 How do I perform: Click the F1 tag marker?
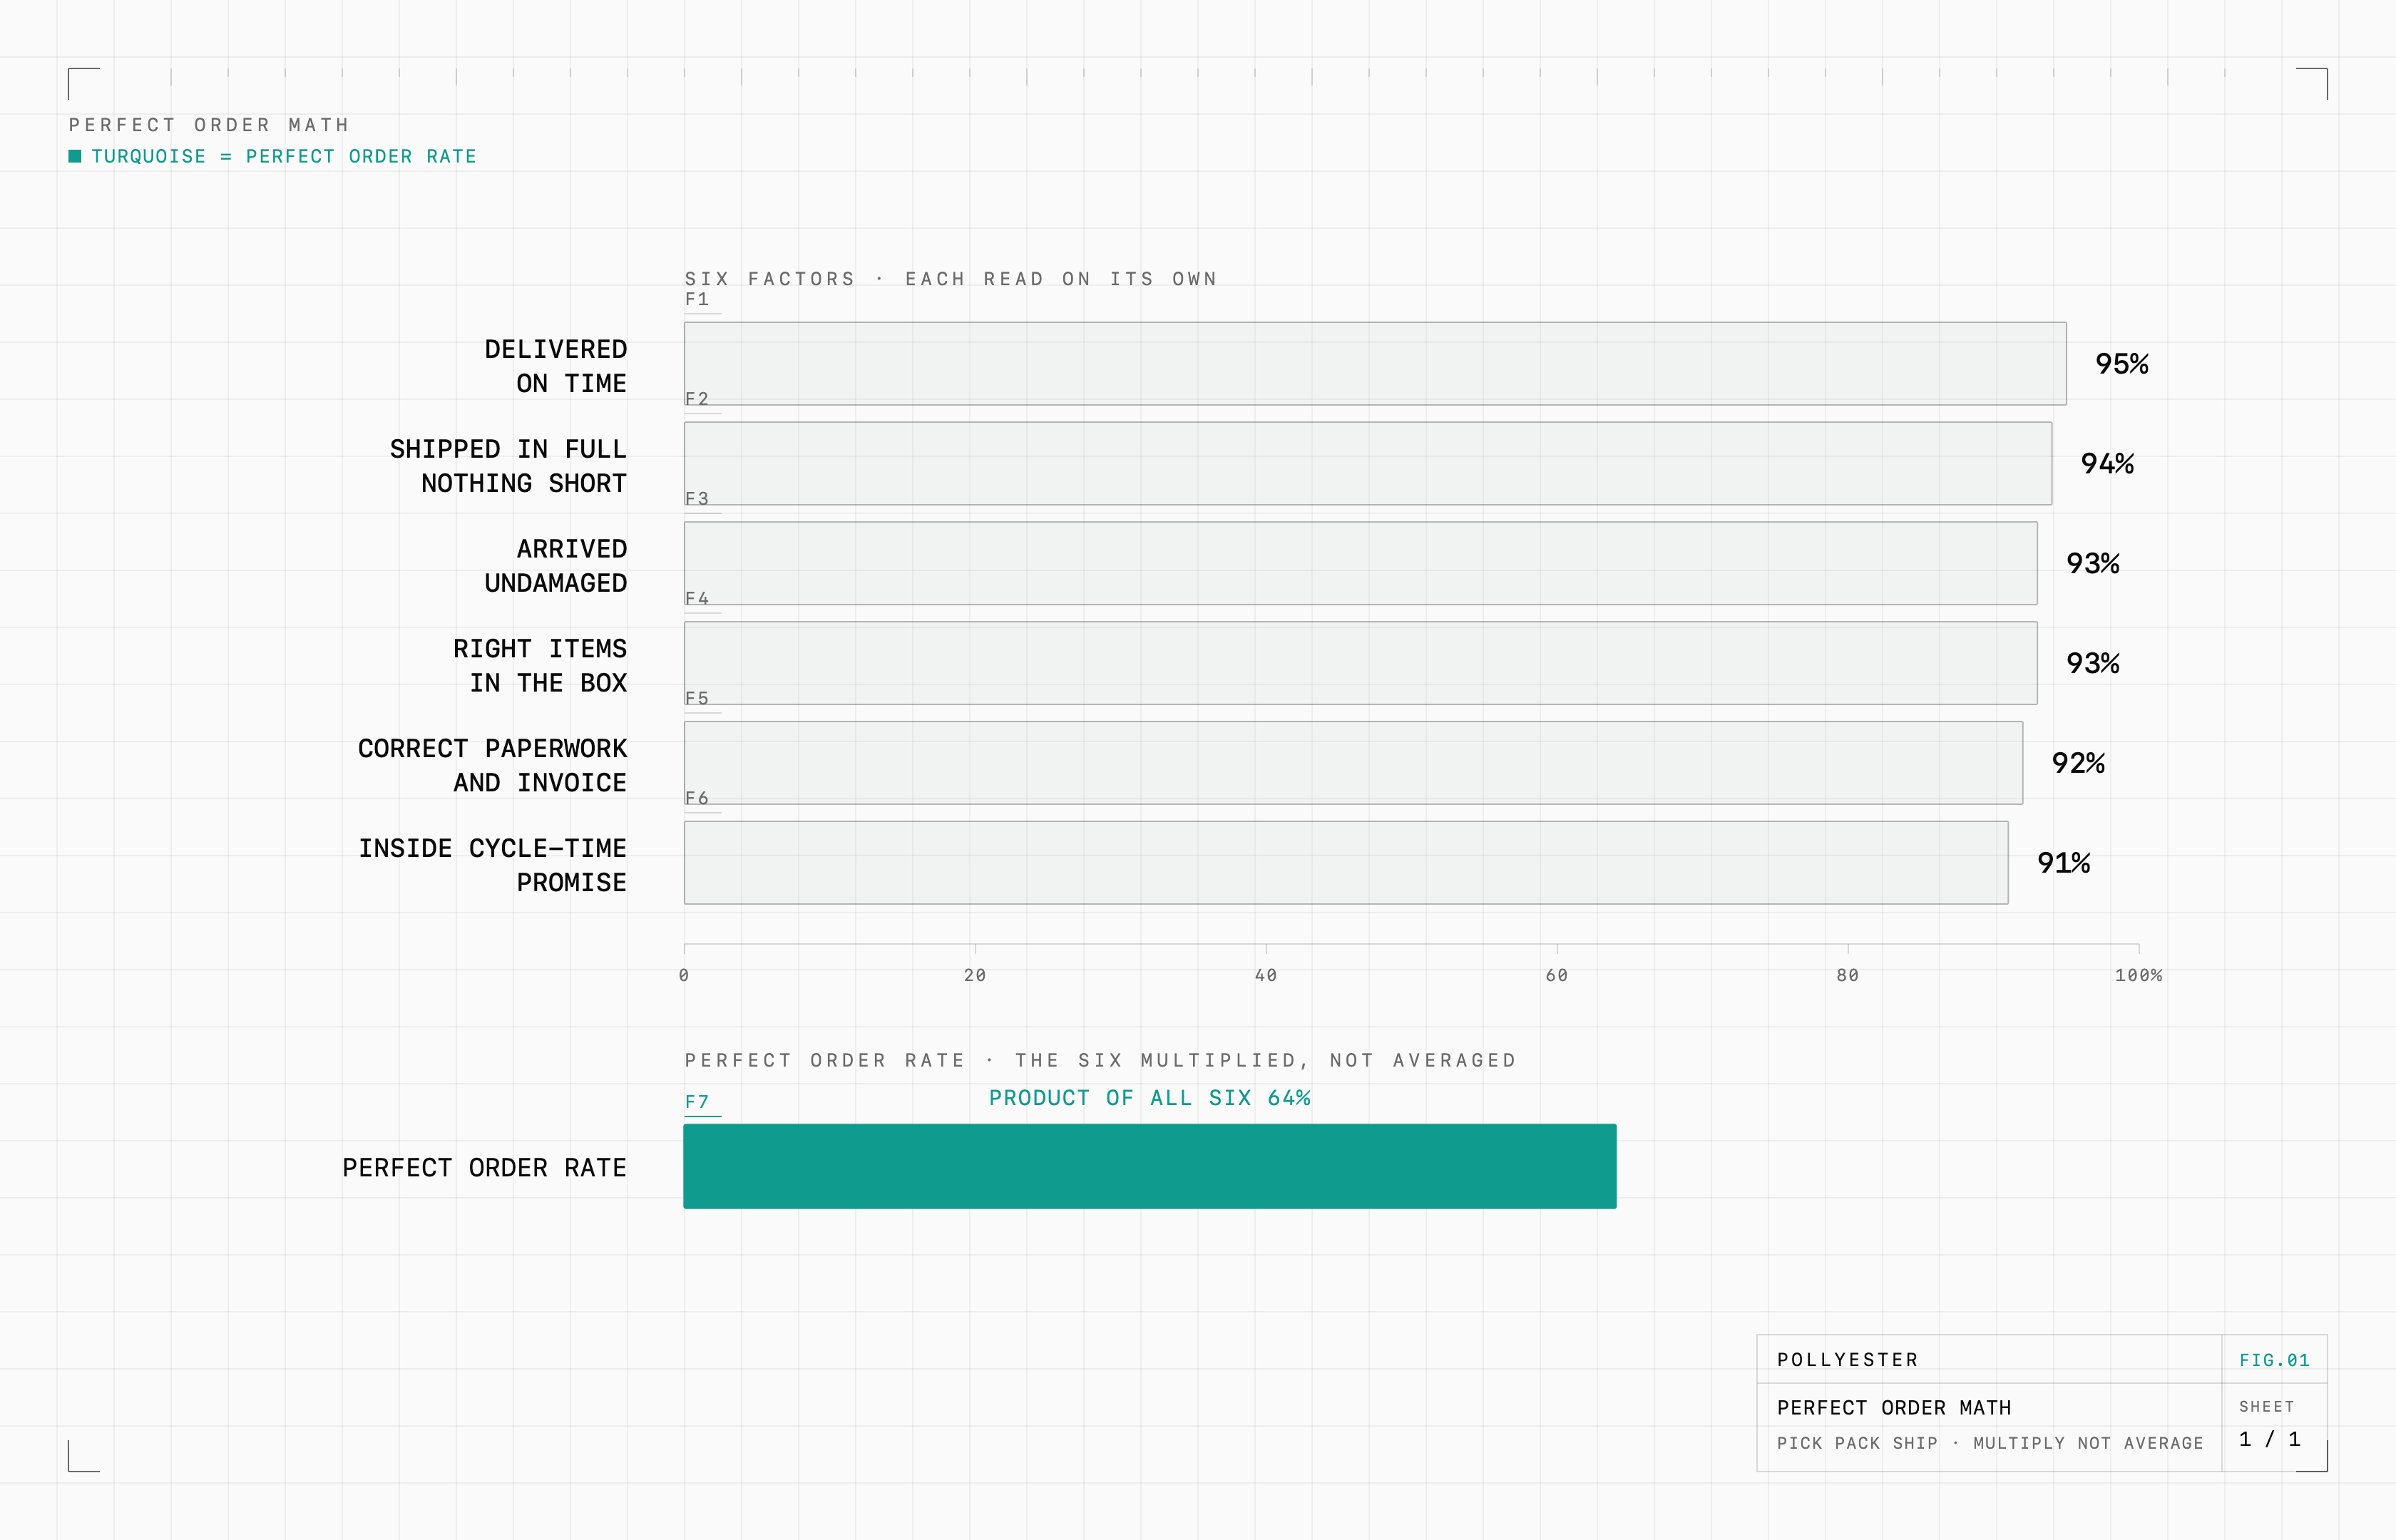(x=698, y=299)
